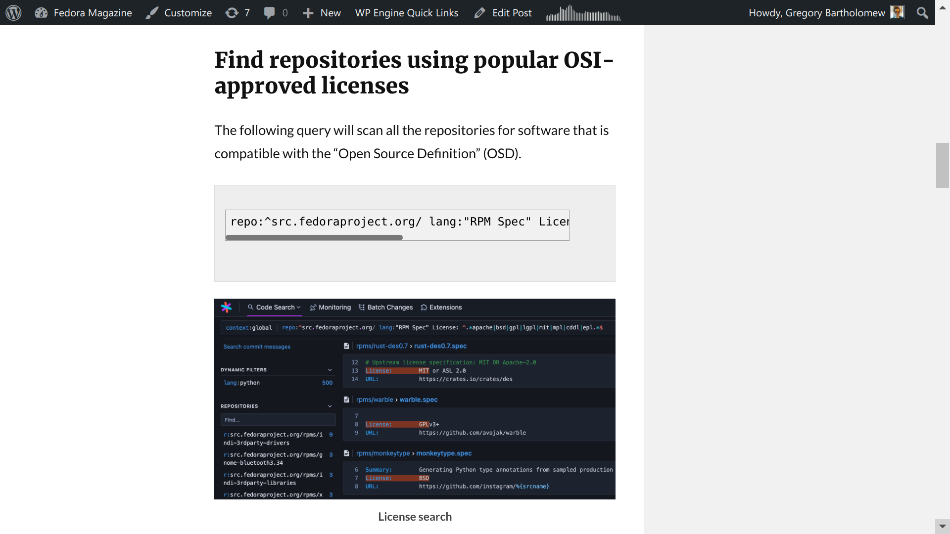Viewport: 950px width, 534px height.
Task: Open the comments bubble showing 0
Action: pos(276,13)
